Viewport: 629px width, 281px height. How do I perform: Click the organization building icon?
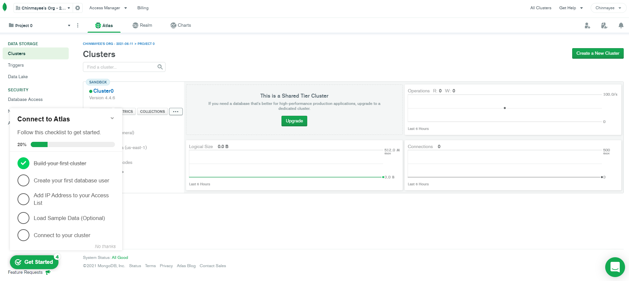pyautogui.click(x=18, y=8)
